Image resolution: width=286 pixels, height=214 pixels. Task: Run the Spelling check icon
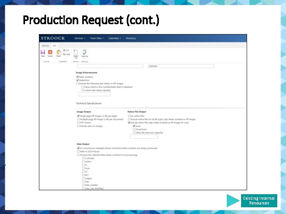pos(85,52)
